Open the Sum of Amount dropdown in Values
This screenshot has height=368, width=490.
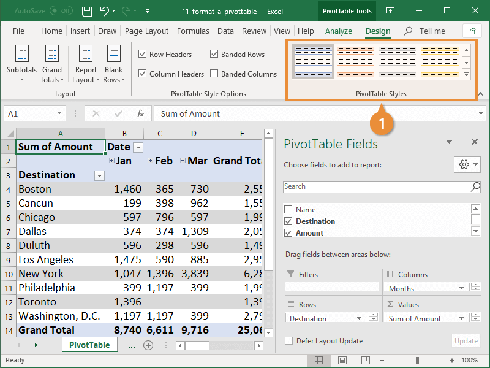click(x=462, y=318)
